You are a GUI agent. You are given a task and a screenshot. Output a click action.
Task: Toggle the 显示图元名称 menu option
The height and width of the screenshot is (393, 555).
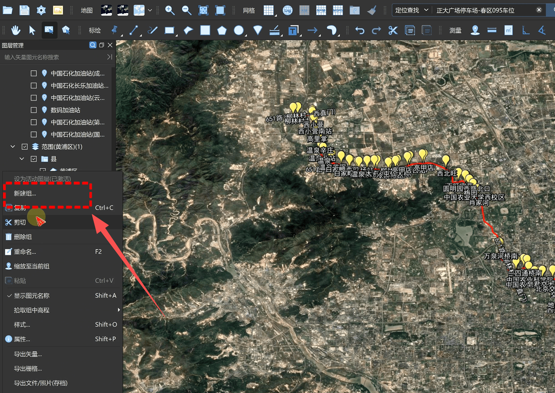62,296
